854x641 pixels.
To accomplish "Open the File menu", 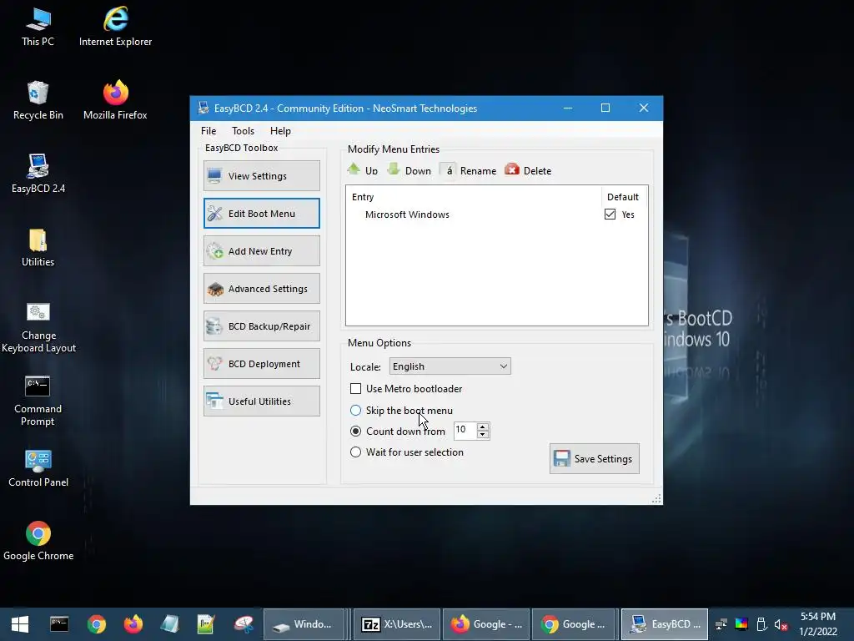I will 208,131.
